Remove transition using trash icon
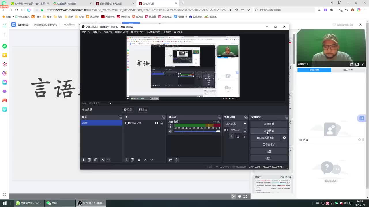Image resolution: width=369 pixels, height=207 pixels. tap(238, 136)
